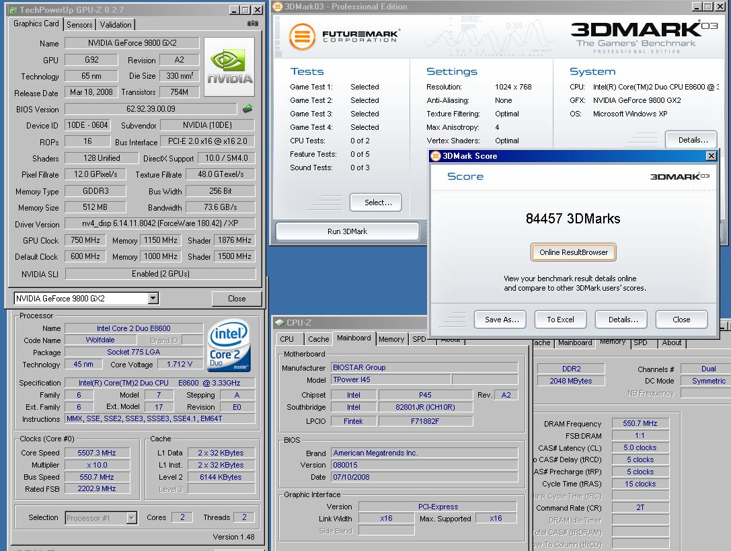Viewport: 731px width, 551px height.
Task: Click the motherboard Model TPower I45 value
Action: click(x=391, y=379)
